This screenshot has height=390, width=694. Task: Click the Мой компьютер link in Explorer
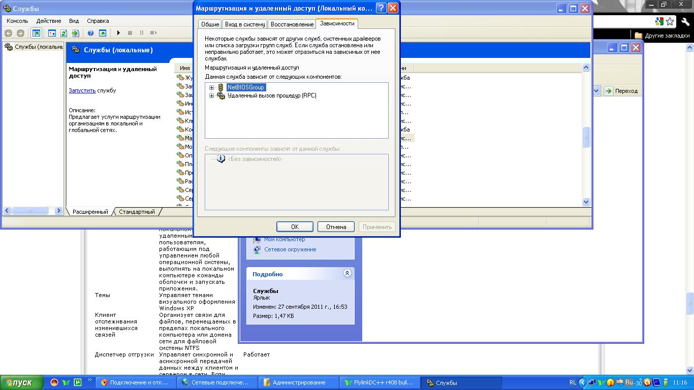(x=285, y=239)
